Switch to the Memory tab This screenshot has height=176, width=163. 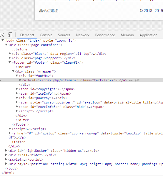tap(127, 35)
